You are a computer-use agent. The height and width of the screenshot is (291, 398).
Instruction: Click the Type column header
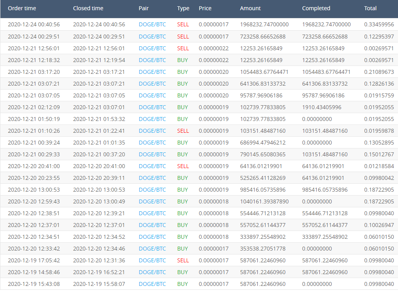[x=183, y=8]
